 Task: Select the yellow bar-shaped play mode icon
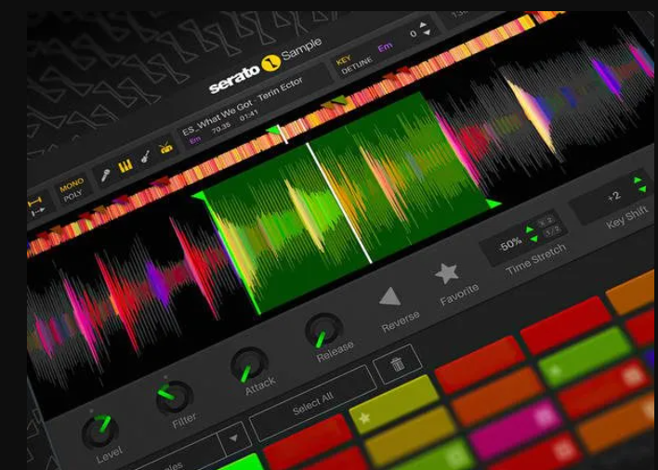(34, 202)
